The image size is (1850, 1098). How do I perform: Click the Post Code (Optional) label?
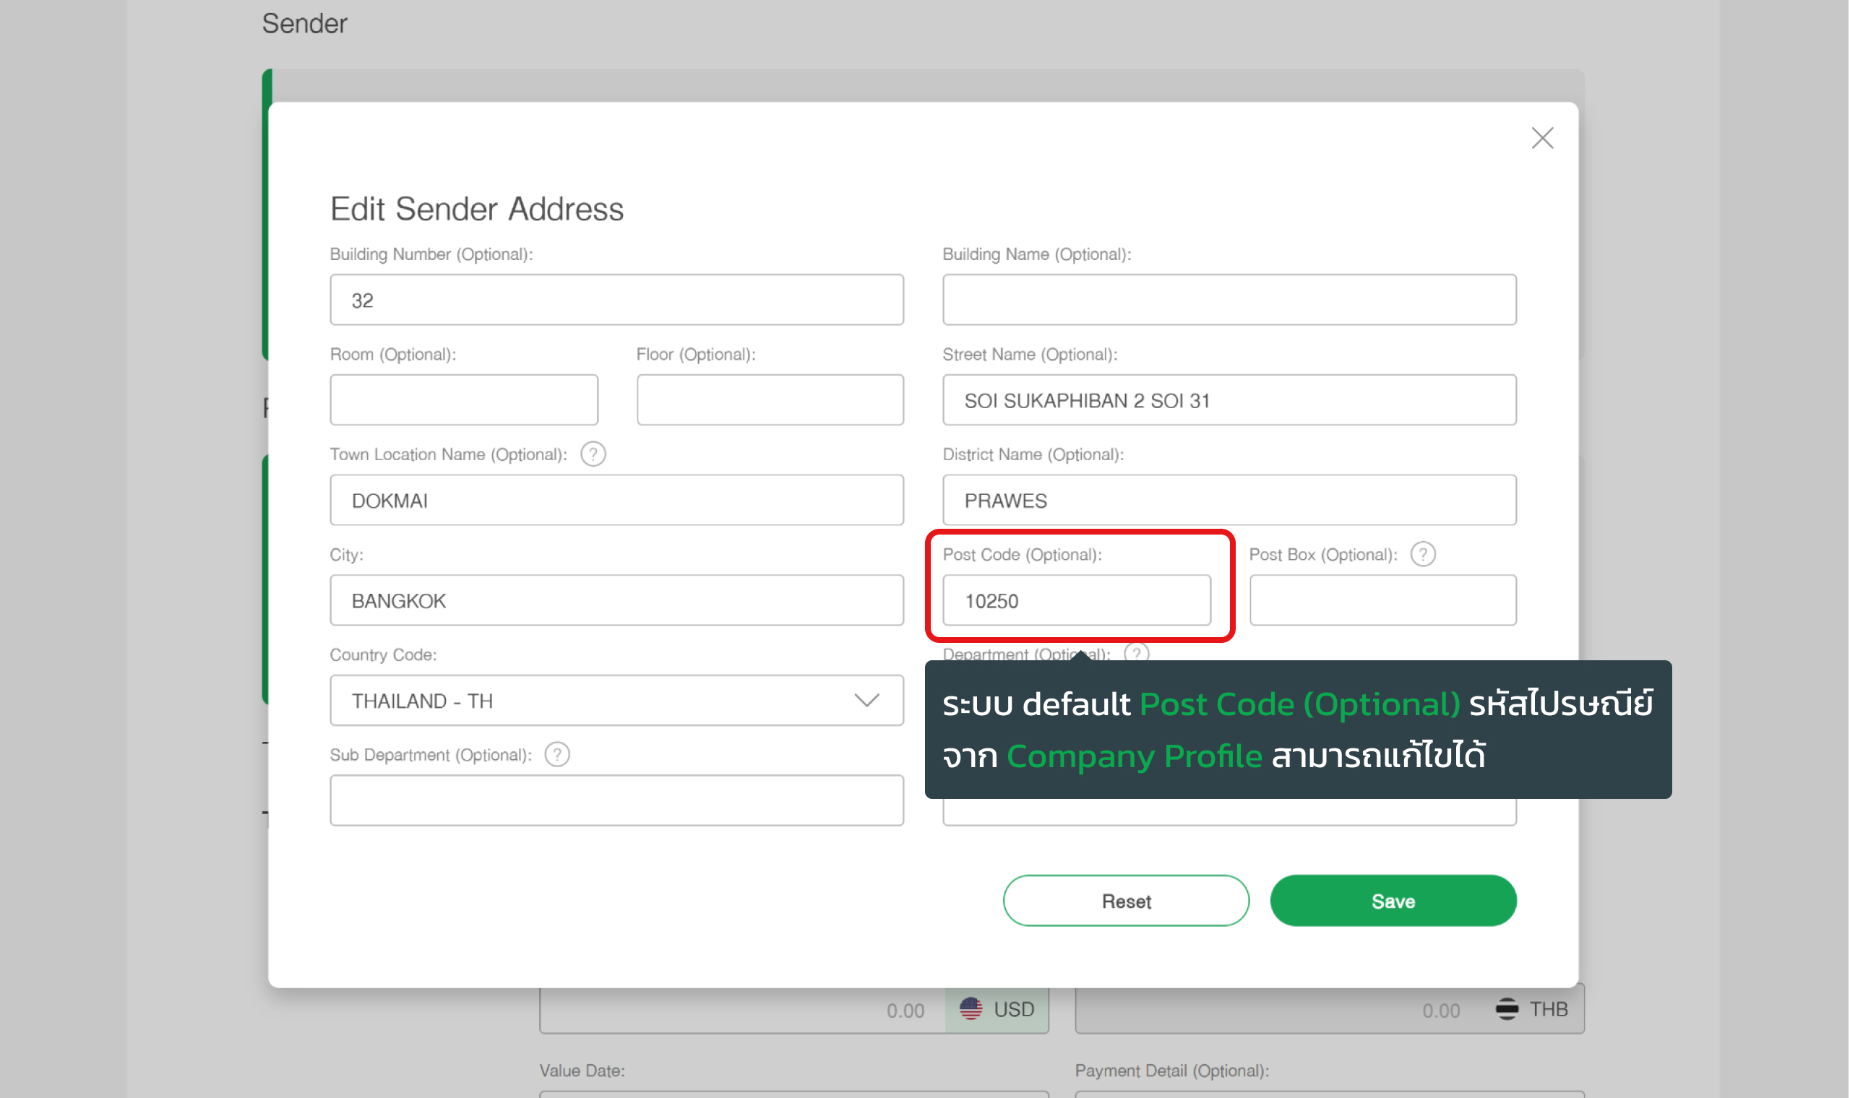[x=1023, y=555]
